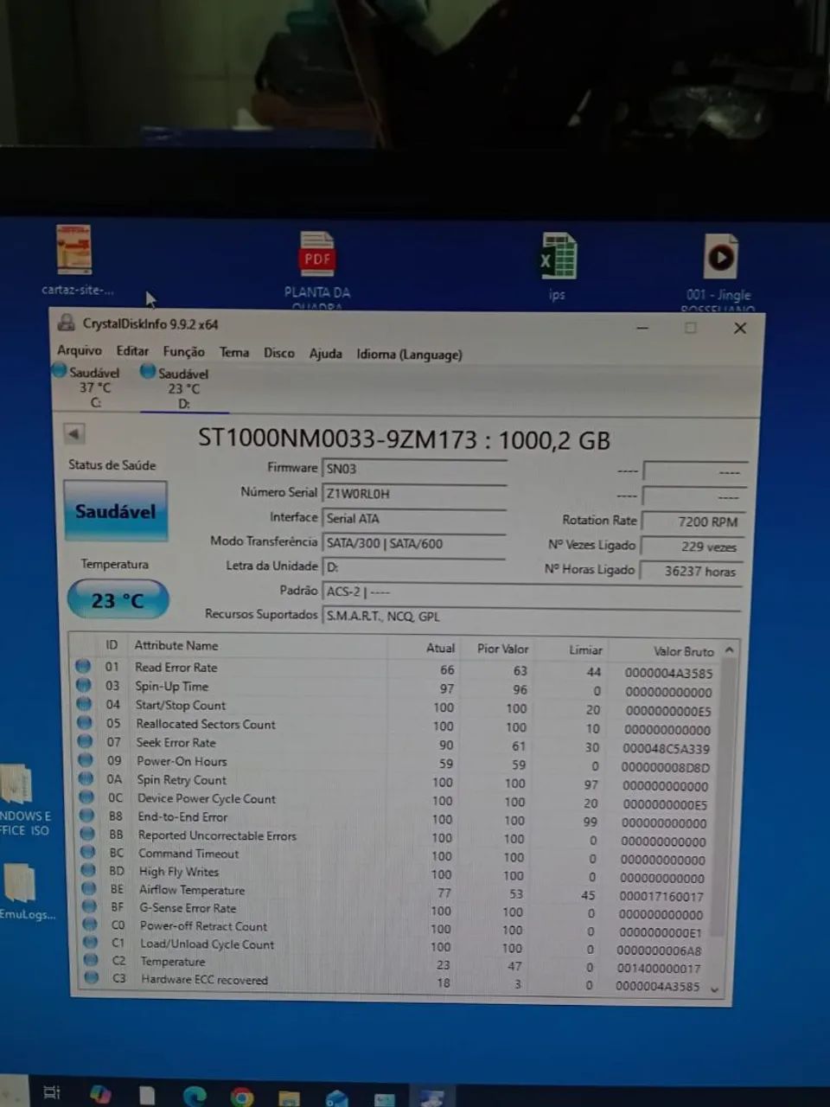Select the Spin Retry Count row
830x1107 pixels.
tap(398, 782)
